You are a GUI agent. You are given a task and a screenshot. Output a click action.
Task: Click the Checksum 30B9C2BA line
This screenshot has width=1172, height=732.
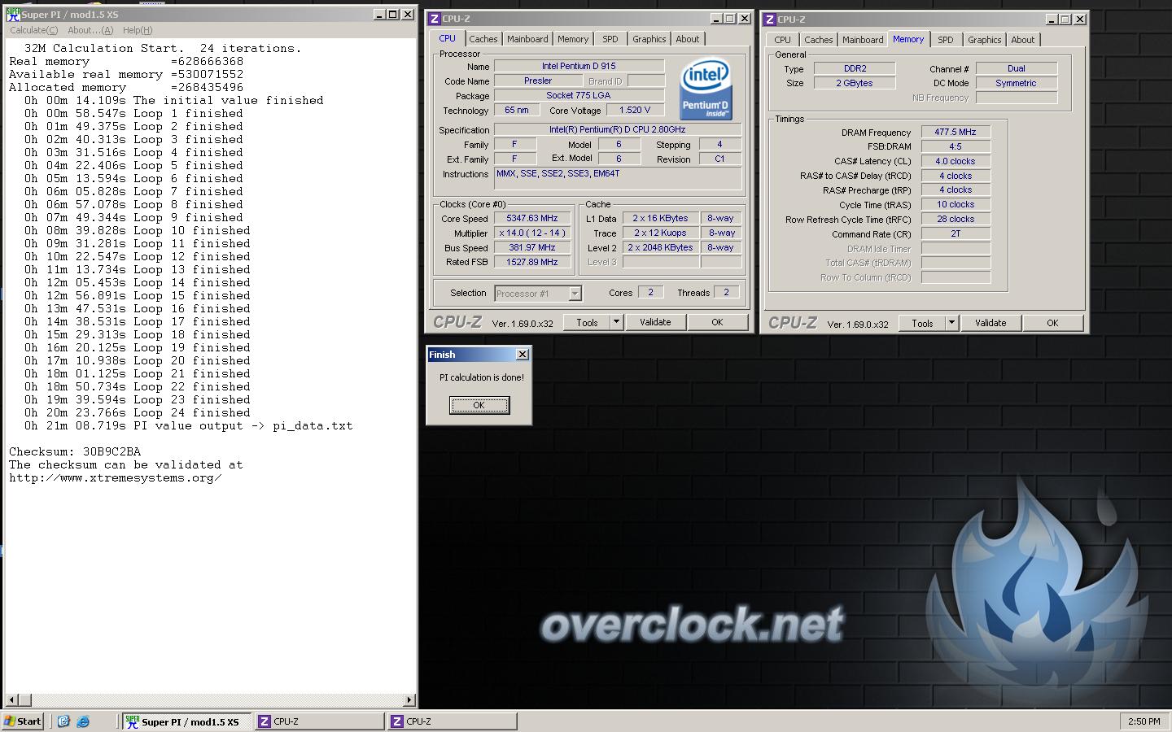(x=75, y=452)
